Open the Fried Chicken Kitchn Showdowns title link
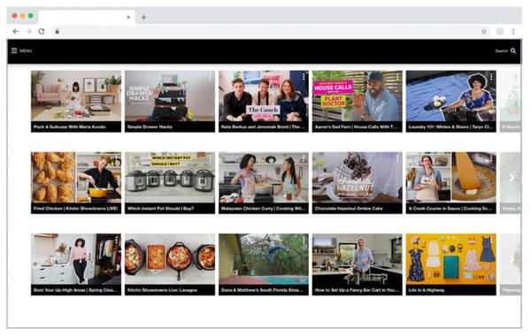The image size is (531, 336). 75,209
